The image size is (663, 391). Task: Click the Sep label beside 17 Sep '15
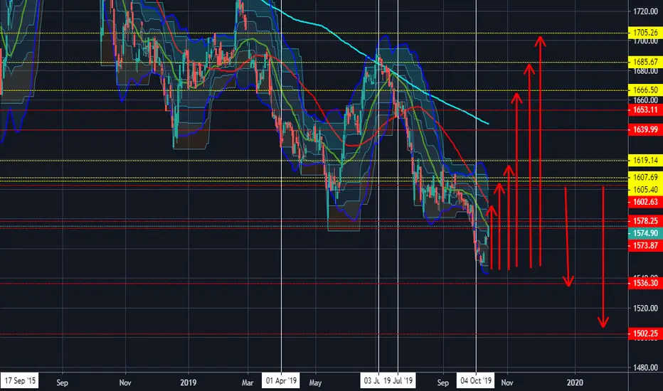point(62,382)
